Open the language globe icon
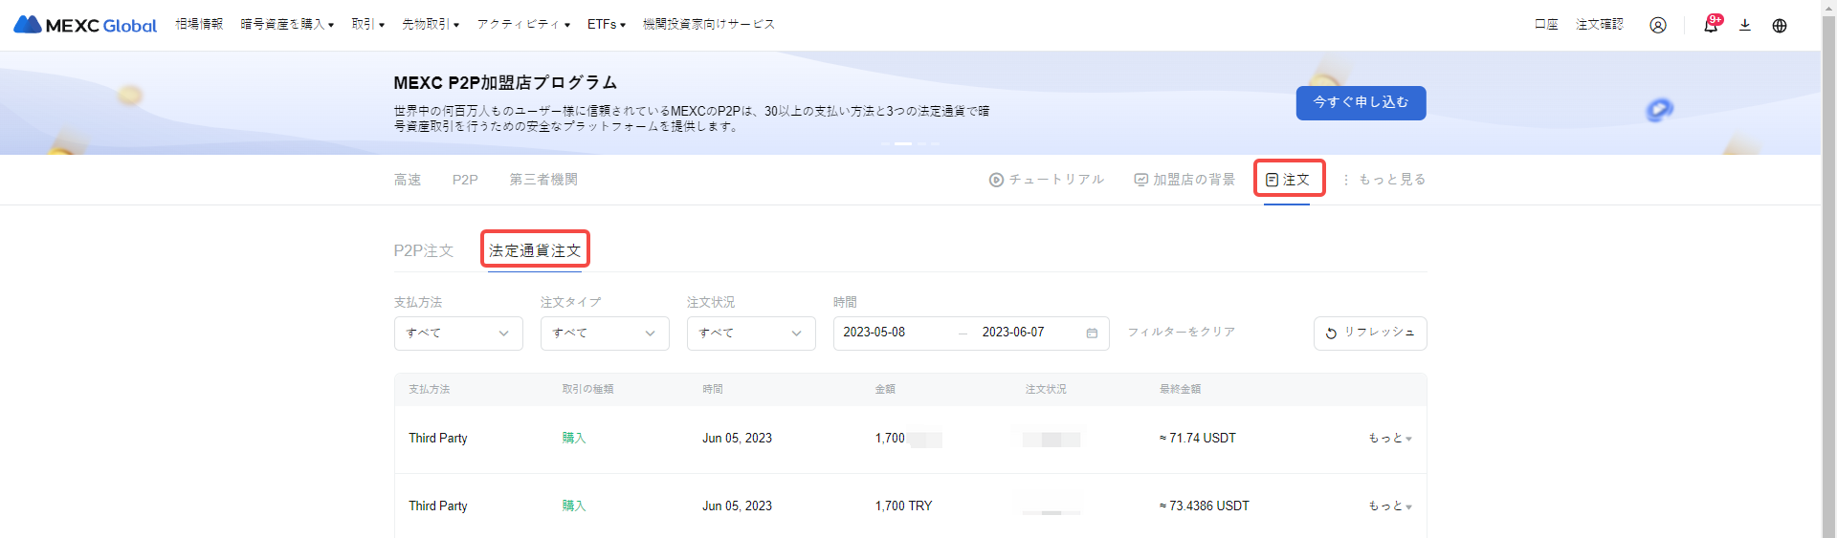The image size is (1837, 538). 1779,25
